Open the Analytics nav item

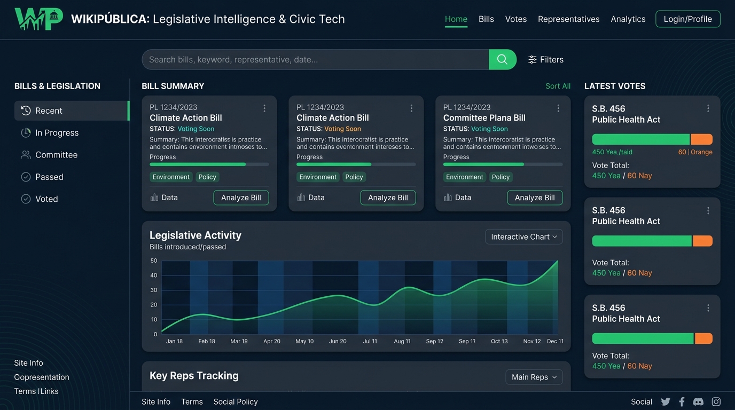point(628,19)
